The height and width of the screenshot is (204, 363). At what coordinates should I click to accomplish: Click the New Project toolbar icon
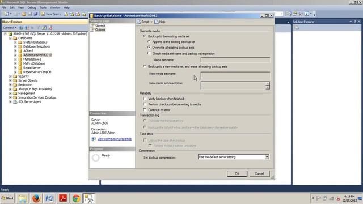pyautogui.click(x=6, y=14)
